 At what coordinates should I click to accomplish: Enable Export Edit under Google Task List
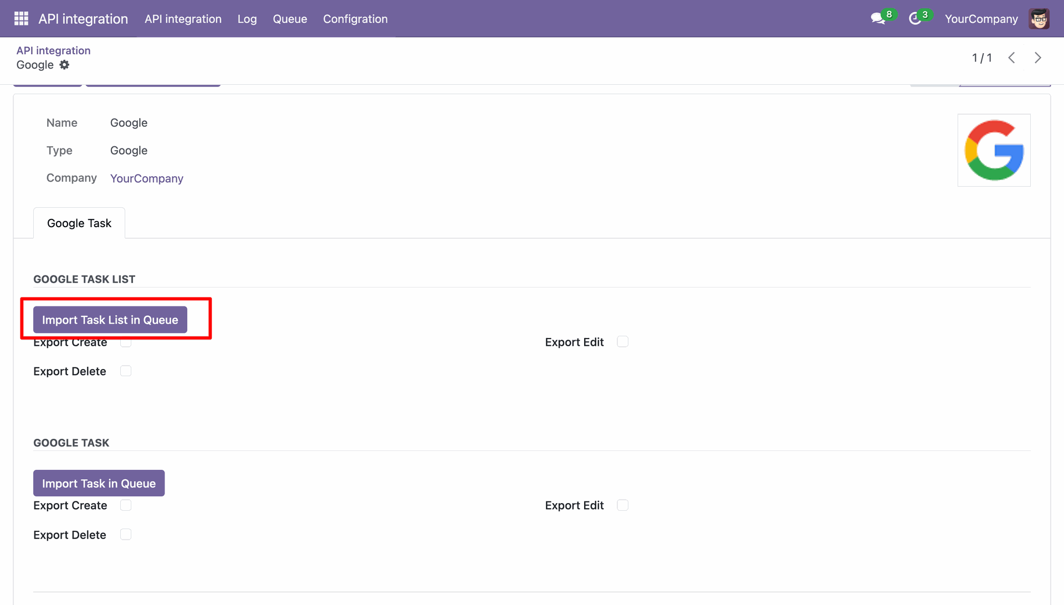click(623, 342)
